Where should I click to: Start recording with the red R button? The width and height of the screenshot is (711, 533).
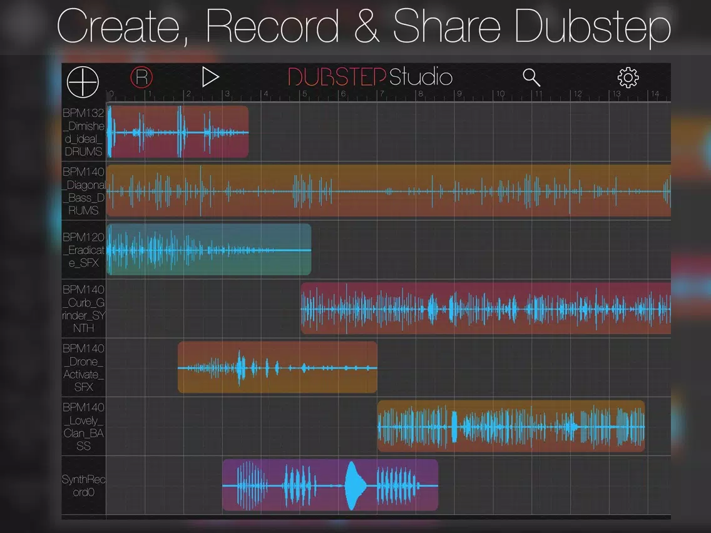[x=141, y=78]
